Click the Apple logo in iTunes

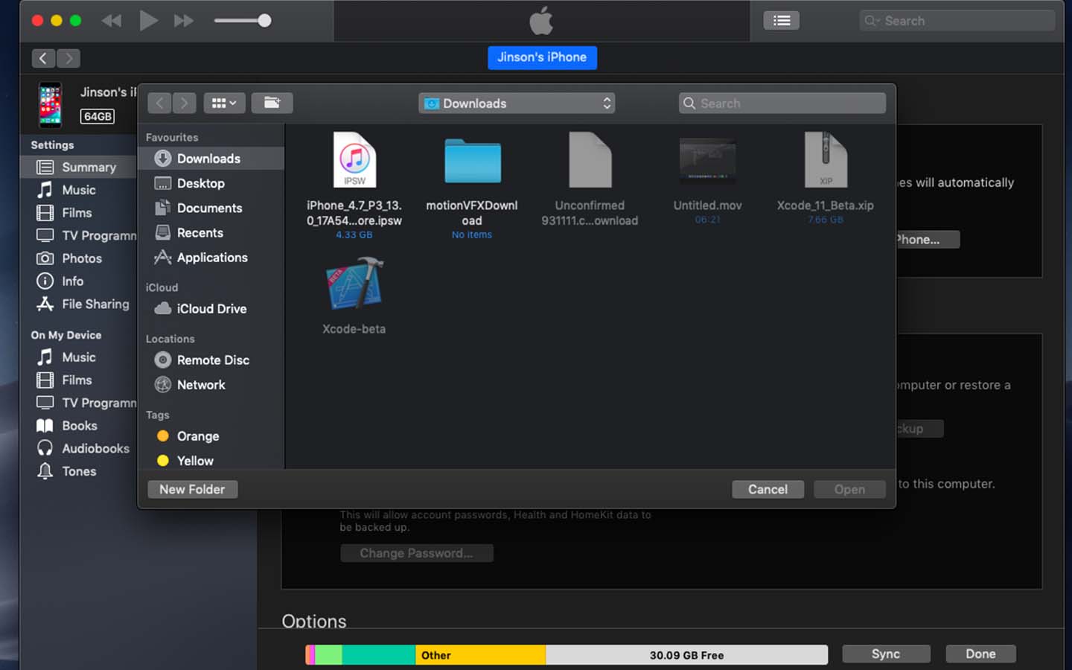pyautogui.click(x=541, y=21)
